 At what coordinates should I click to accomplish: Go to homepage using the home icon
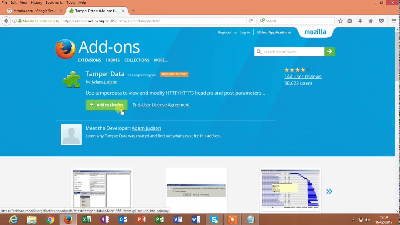tap(371, 21)
